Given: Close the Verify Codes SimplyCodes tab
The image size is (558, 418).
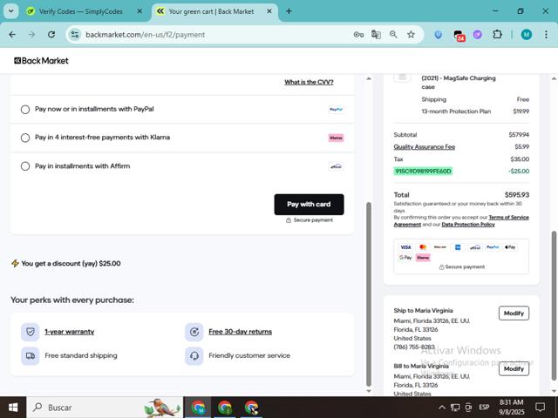Looking at the screenshot, I should pos(139,11).
